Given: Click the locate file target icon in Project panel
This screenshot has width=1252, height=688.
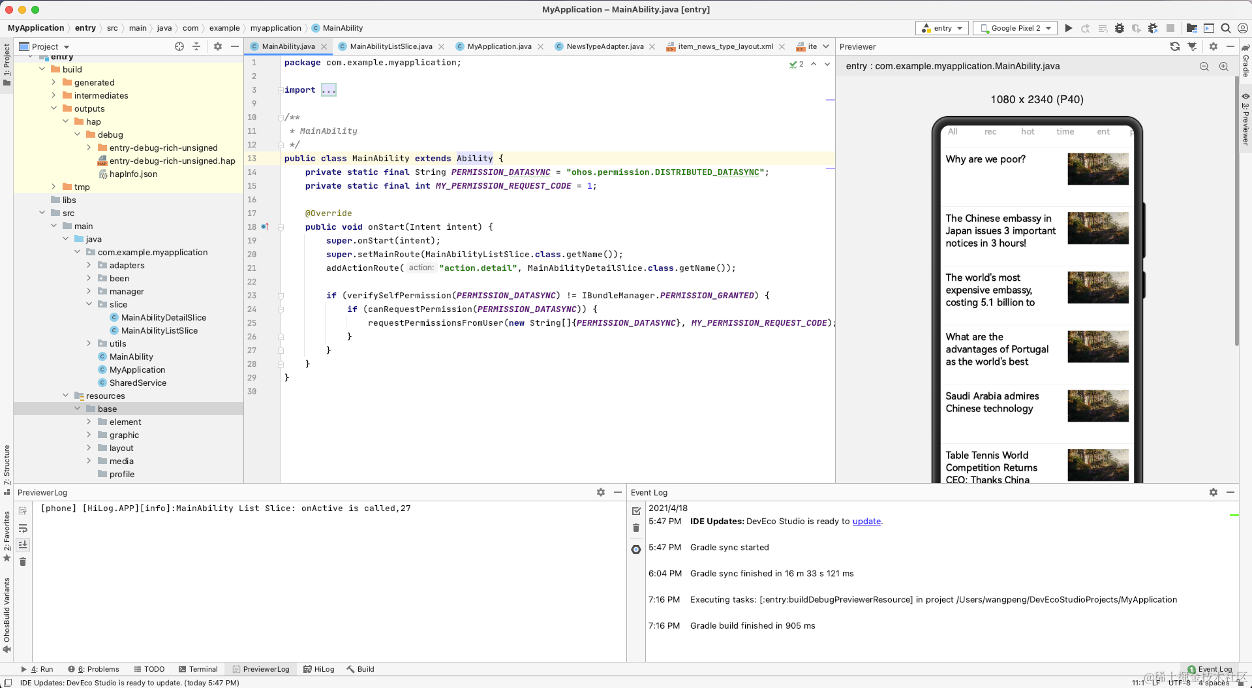Looking at the screenshot, I should point(179,46).
